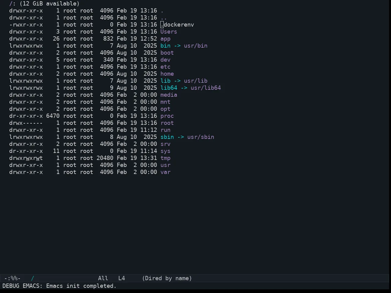
Task: Open the tmp directory
Action: coord(165,158)
